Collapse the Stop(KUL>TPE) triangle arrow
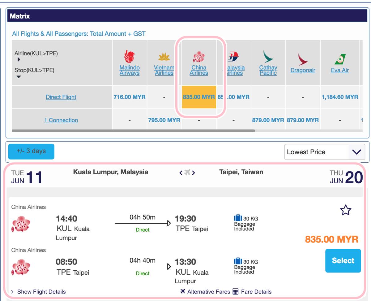This screenshot has width=371, height=301. (x=19, y=77)
